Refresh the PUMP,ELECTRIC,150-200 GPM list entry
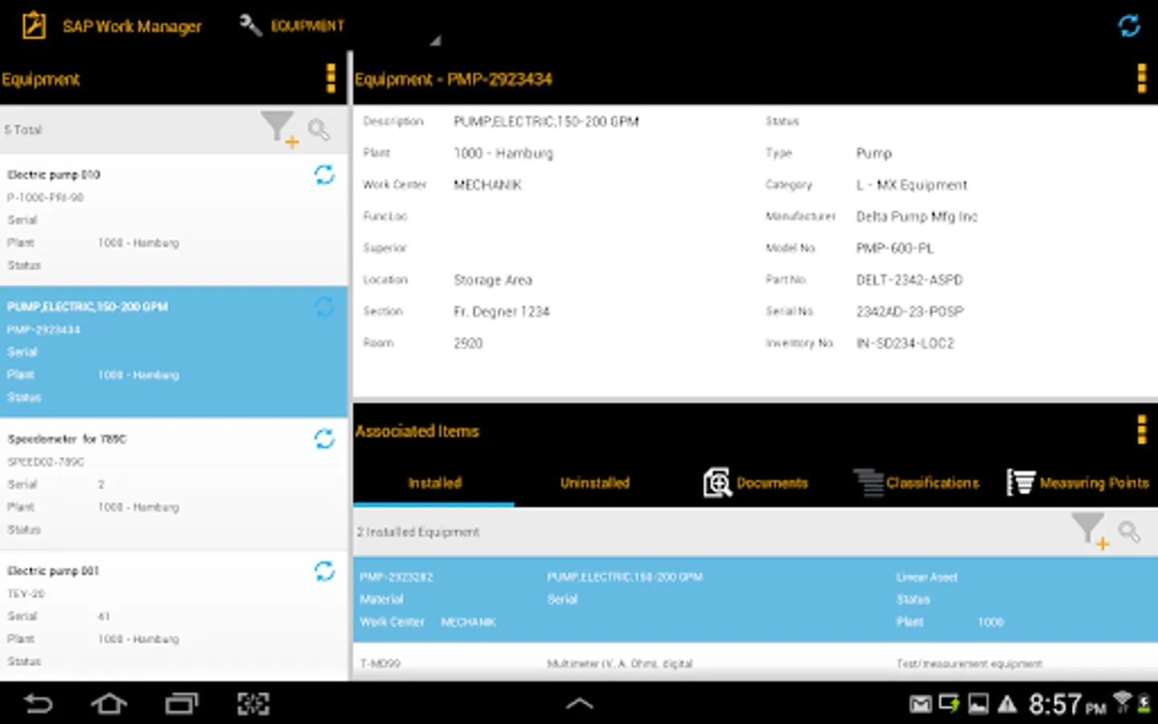Screen dimensions: 1158x724 [x=325, y=306]
